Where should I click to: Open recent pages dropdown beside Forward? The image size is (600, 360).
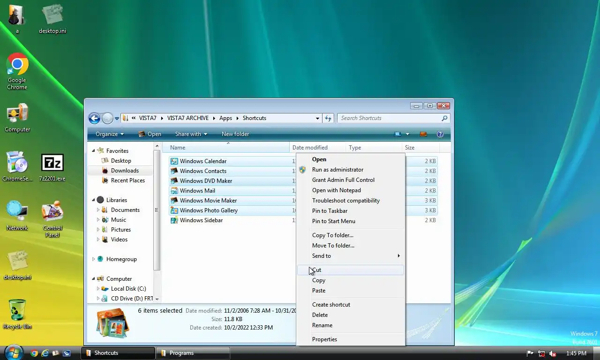117,119
